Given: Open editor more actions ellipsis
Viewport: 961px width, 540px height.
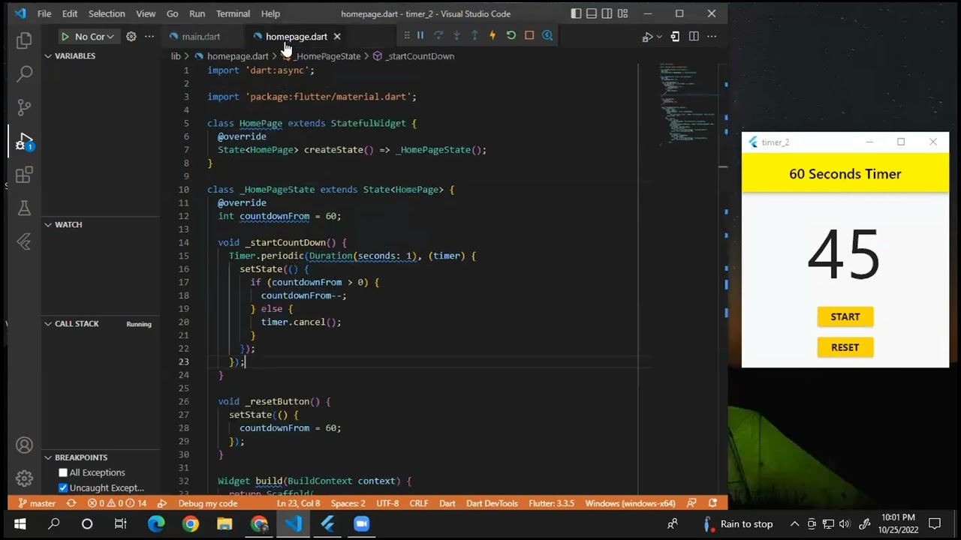Looking at the screenshot, I should tap(712, 36).
